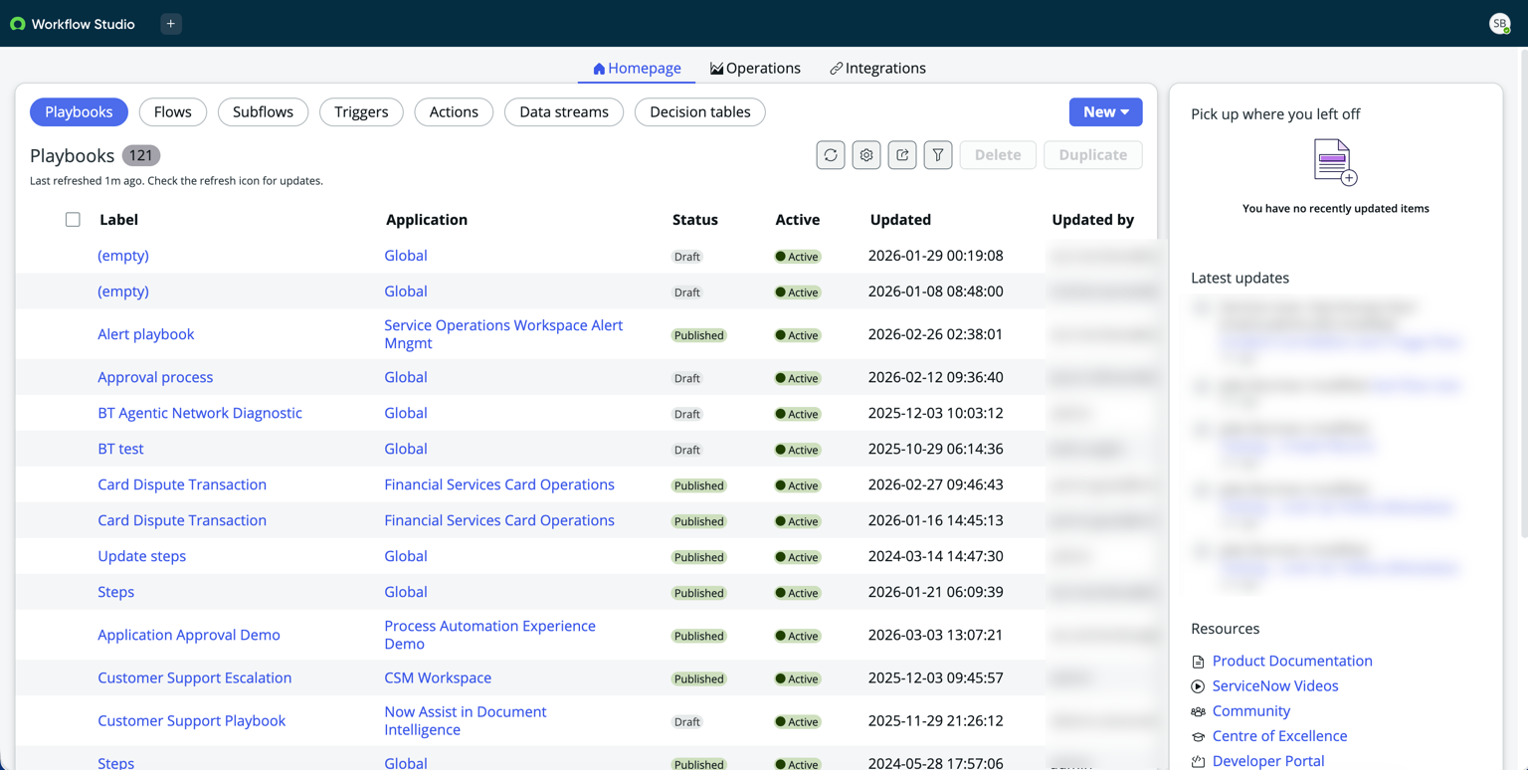Select the Decision tables pill
Image resolution: width=1528 pixels, height=770 pixels.
[700, 112]
